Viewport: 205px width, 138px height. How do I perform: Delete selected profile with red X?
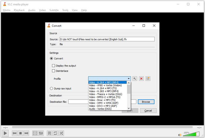coord(141,78)
